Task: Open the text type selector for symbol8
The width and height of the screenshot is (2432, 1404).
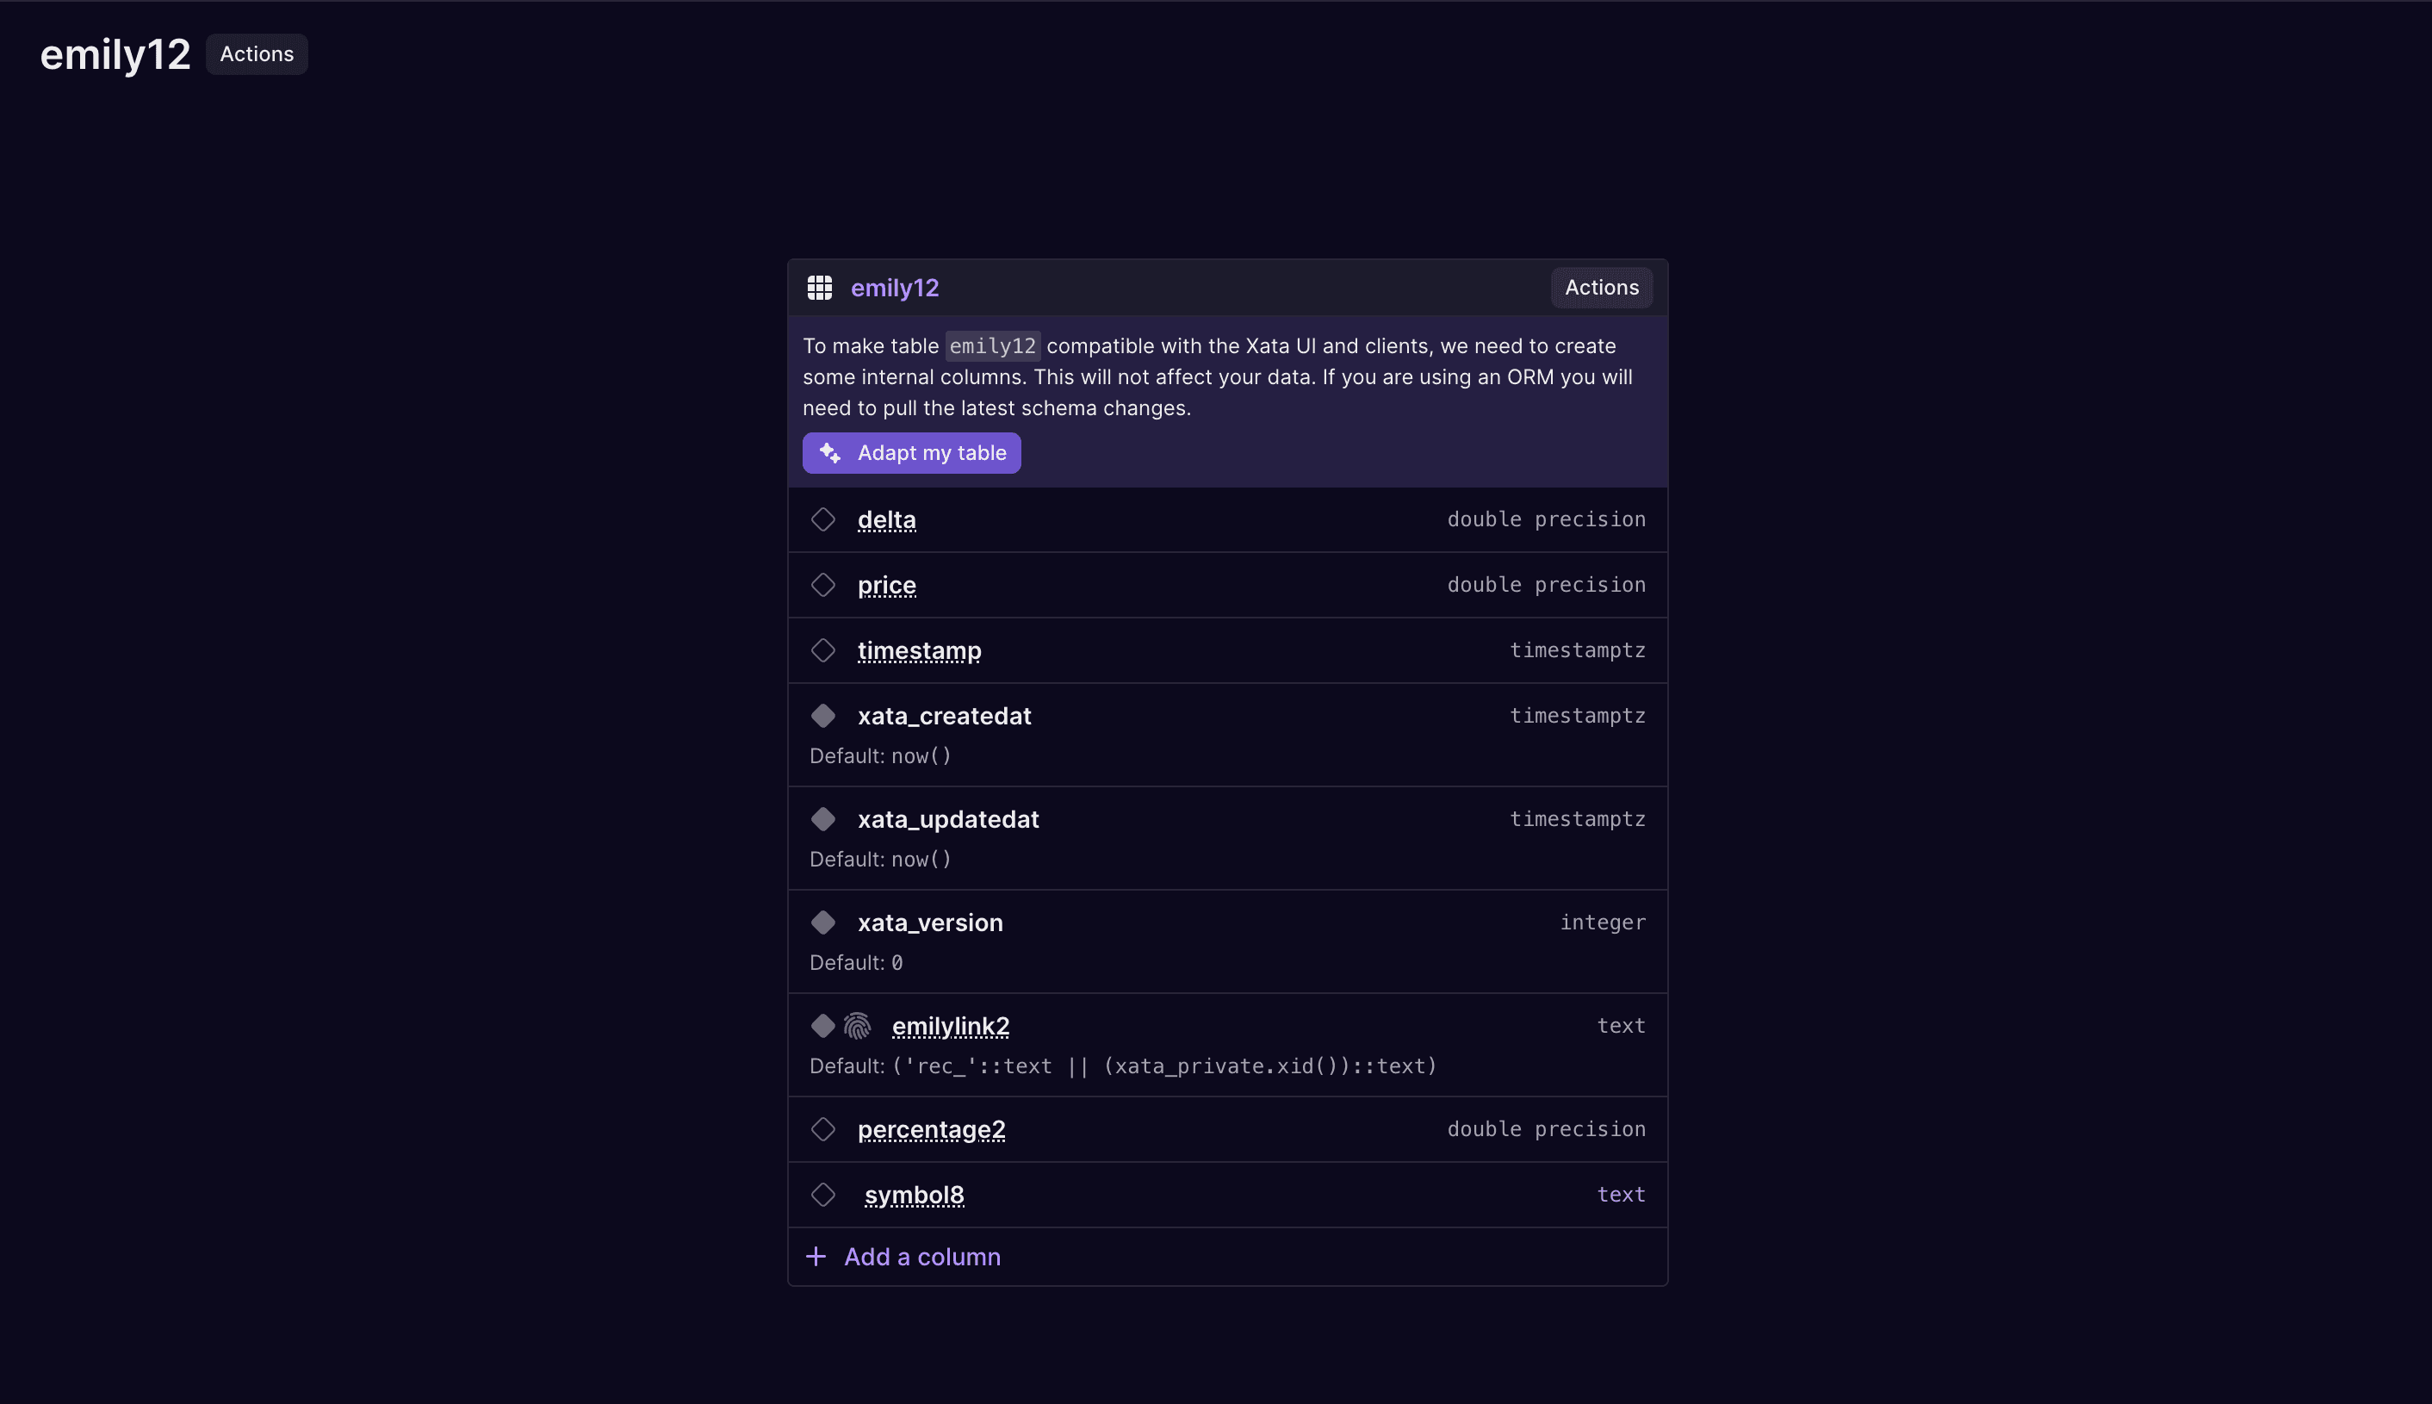Action: point(1622,1195)
